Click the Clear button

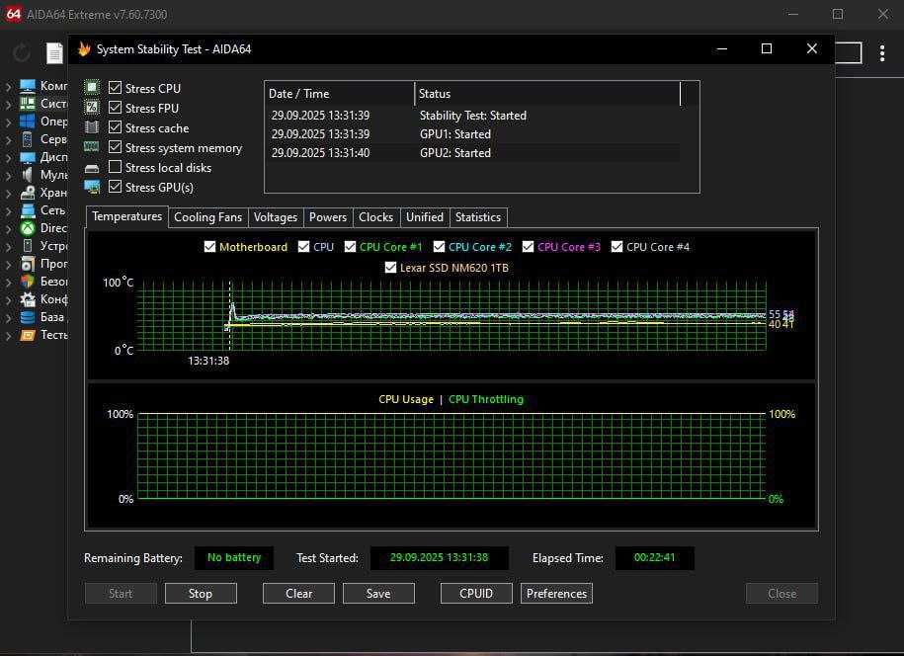point(298,593)
